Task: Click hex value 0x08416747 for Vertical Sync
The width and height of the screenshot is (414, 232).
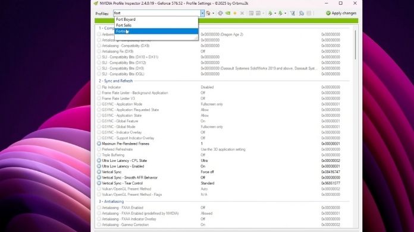Action: (331, 172)
